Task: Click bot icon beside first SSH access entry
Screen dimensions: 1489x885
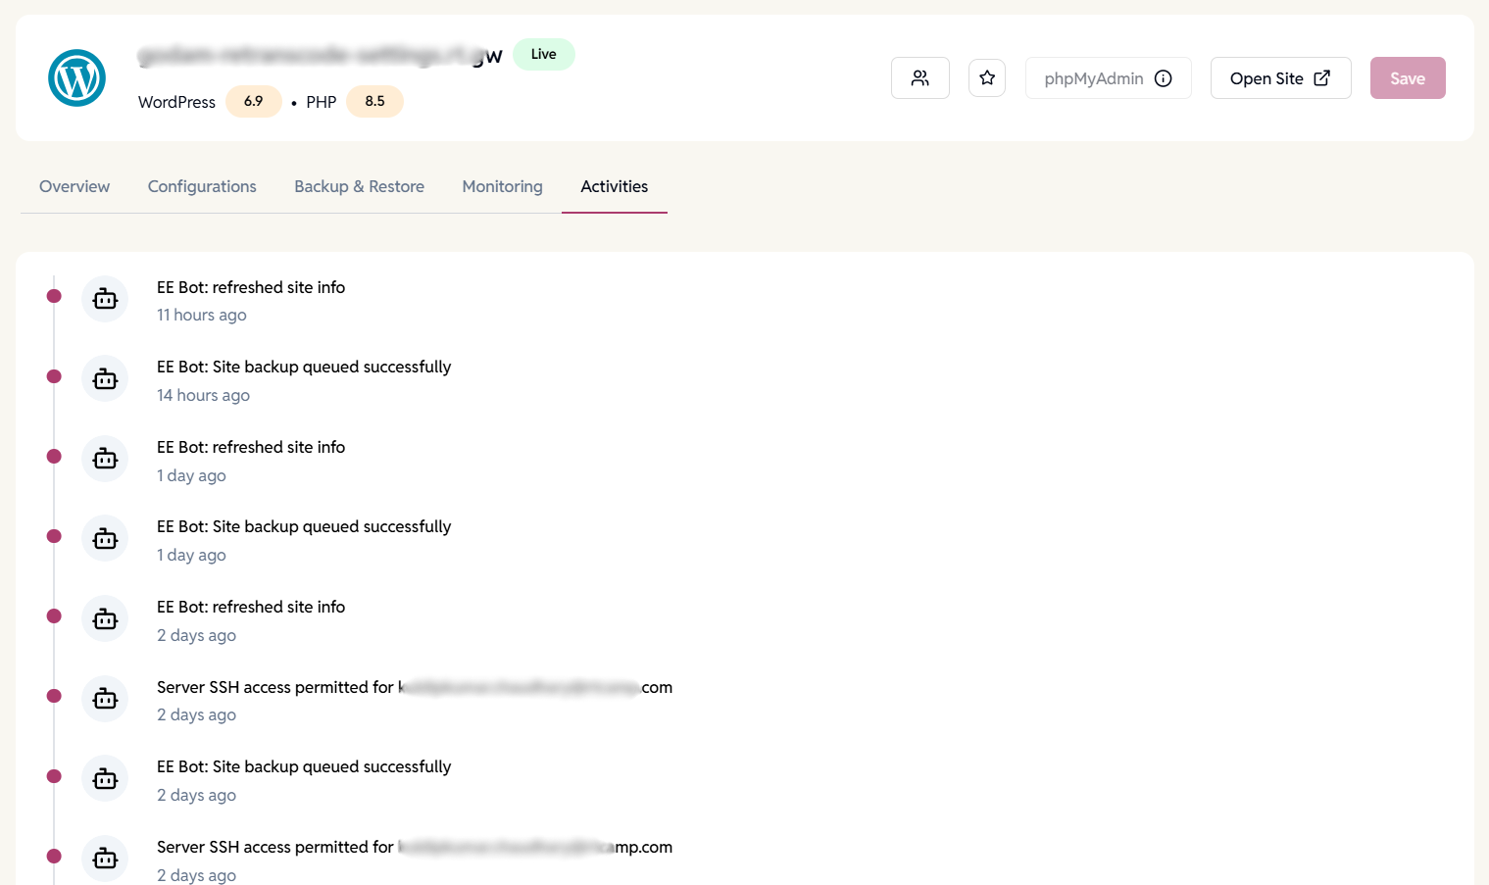Action: pos(105,699)
